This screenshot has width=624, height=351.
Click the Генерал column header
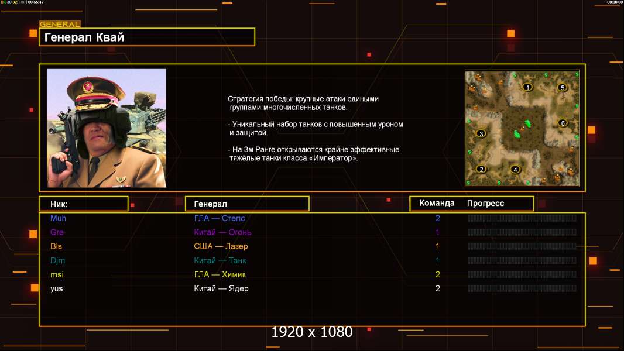coord(246,204)
